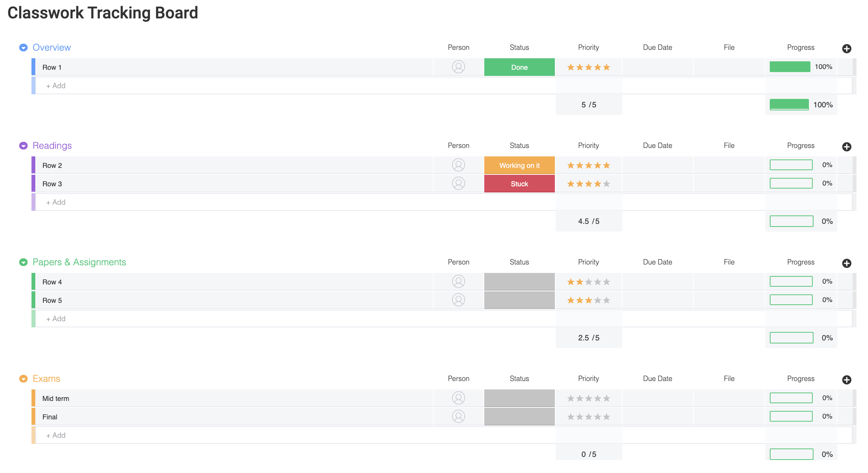868x473 pixels.
Task: Click the Classwork Tracking Board title
Action: pos(103,13)
